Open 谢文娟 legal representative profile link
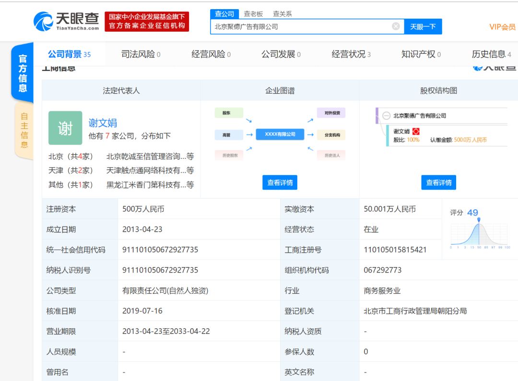Viewport: 518px width, 381px height. (x=103, y=123)
